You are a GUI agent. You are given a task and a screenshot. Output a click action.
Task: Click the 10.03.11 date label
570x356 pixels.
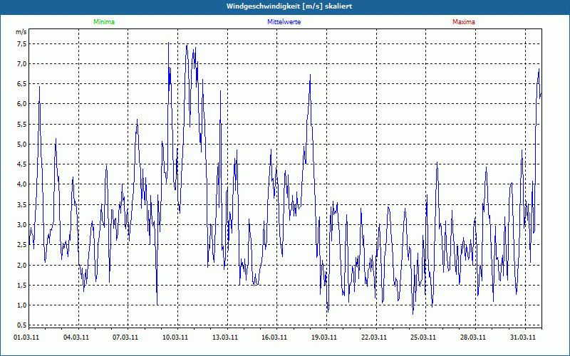click(175, 337)
